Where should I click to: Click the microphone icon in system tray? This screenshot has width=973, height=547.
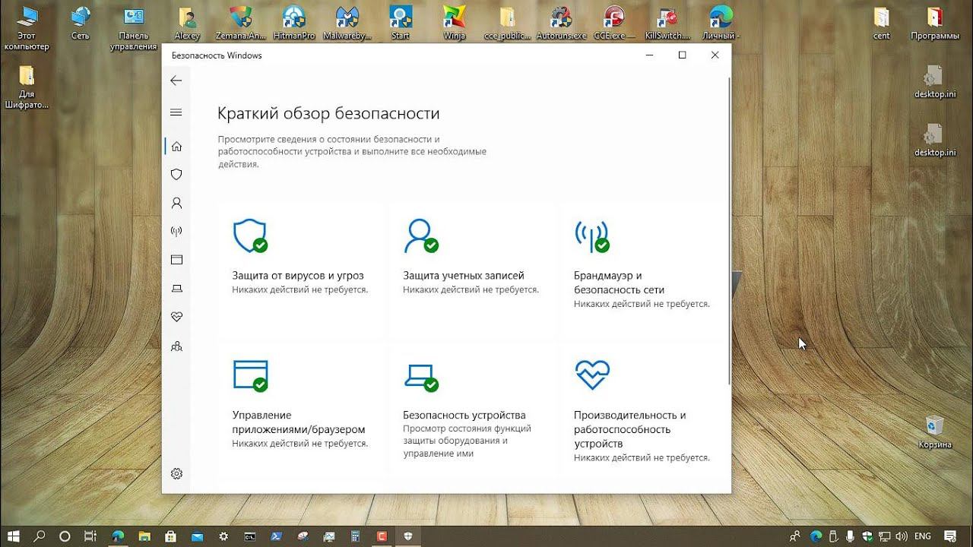pyautogui.click(x=851, y=536)
